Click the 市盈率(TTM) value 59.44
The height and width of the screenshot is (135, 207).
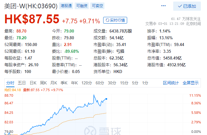click(x=179, y=44)
